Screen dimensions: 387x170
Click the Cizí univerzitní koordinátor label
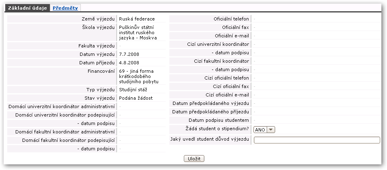(218, 44)
